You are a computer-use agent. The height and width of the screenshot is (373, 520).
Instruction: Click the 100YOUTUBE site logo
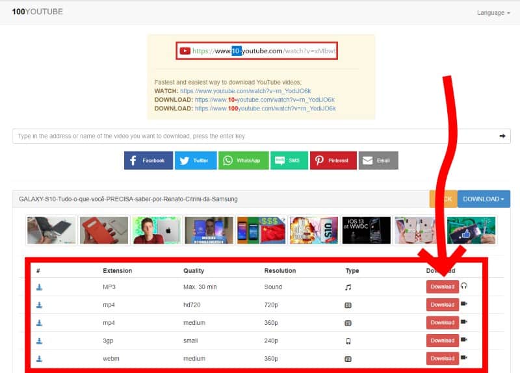coord(37,12)
